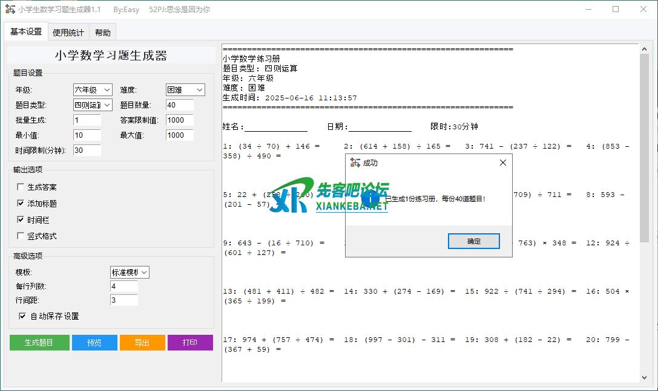Expand the 模板 dropdown

pos(130,273)
